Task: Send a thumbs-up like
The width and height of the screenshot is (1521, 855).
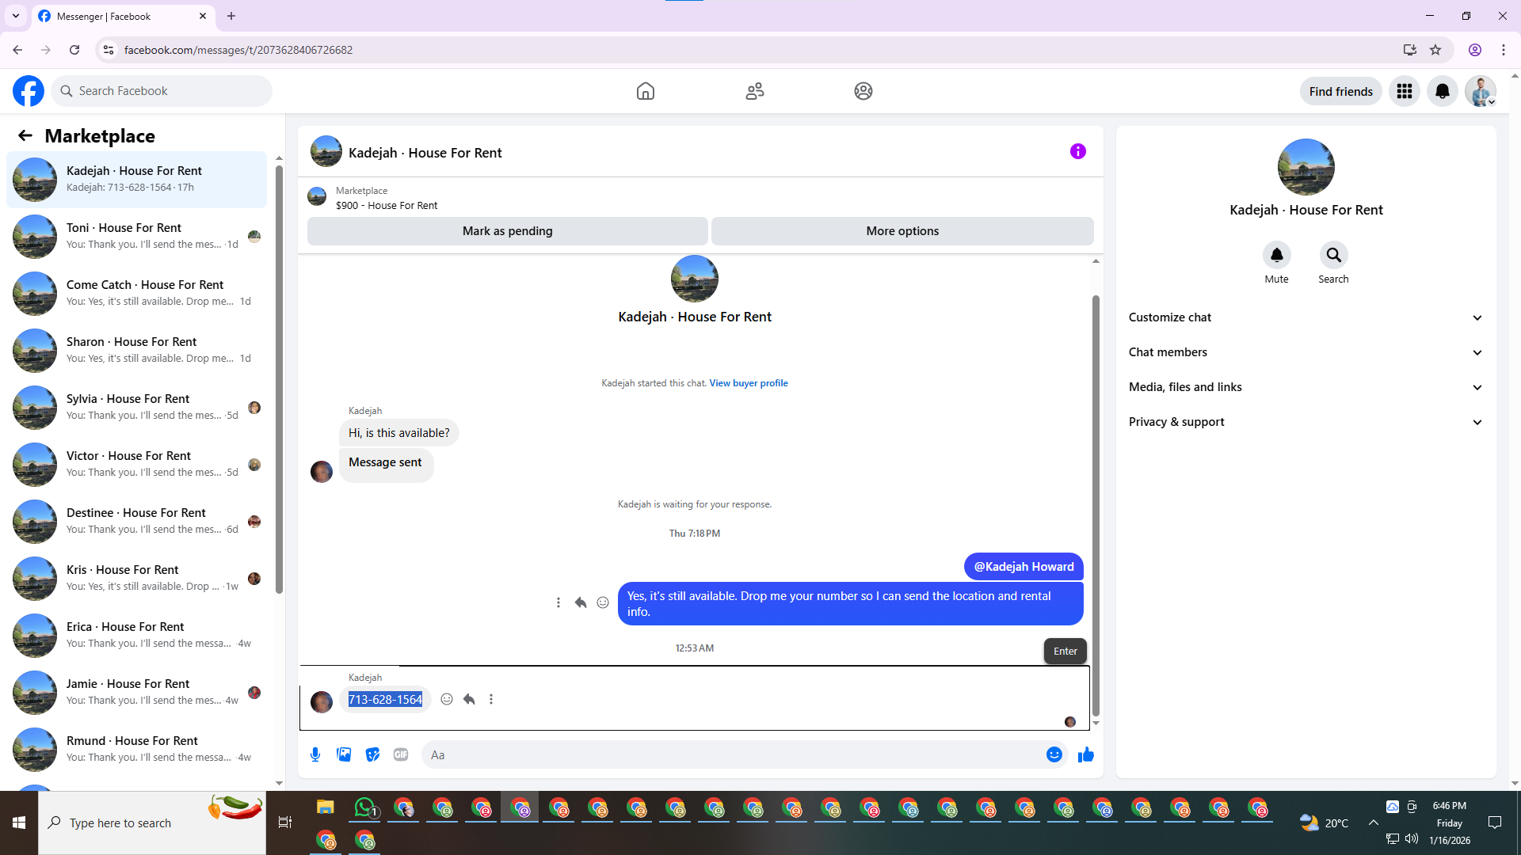Action: [1085, 754]
